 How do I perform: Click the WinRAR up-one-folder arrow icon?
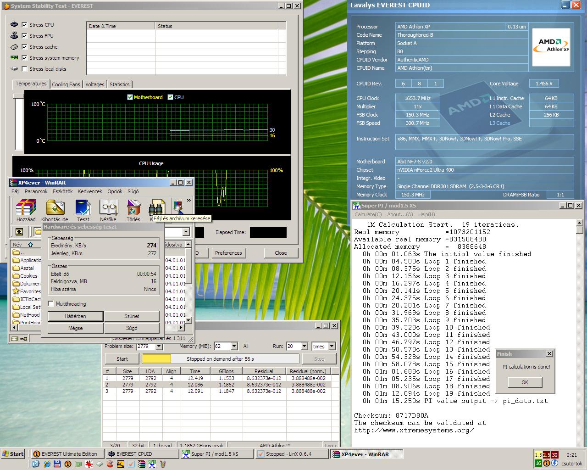pos(19,232)
